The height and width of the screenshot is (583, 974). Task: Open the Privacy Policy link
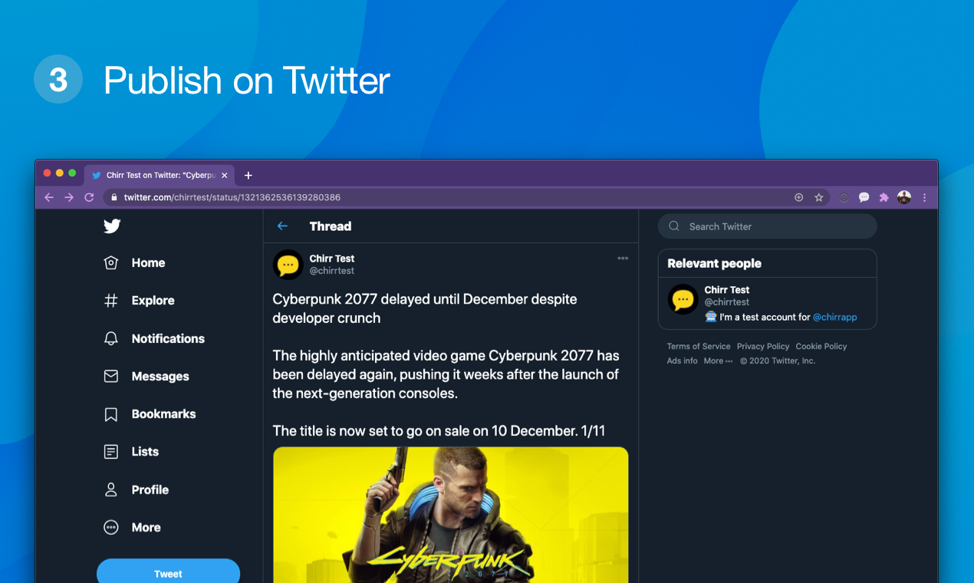tap(763, 347)
